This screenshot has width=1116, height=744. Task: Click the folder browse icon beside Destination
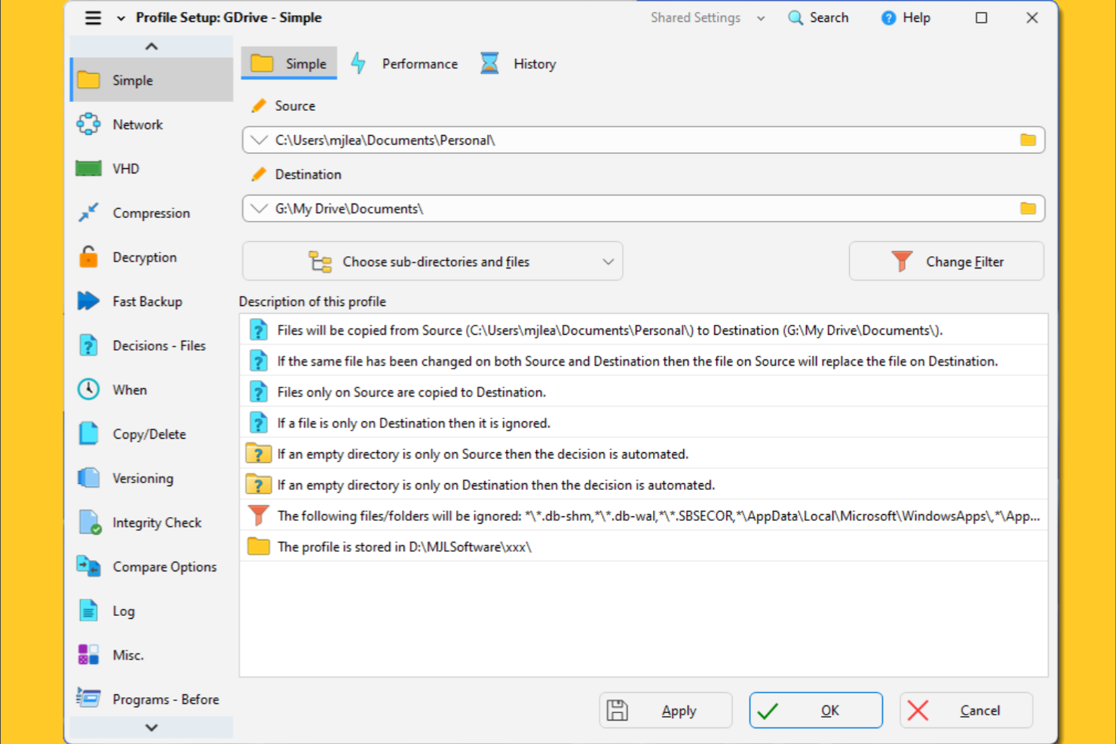tap(1027, 208)
